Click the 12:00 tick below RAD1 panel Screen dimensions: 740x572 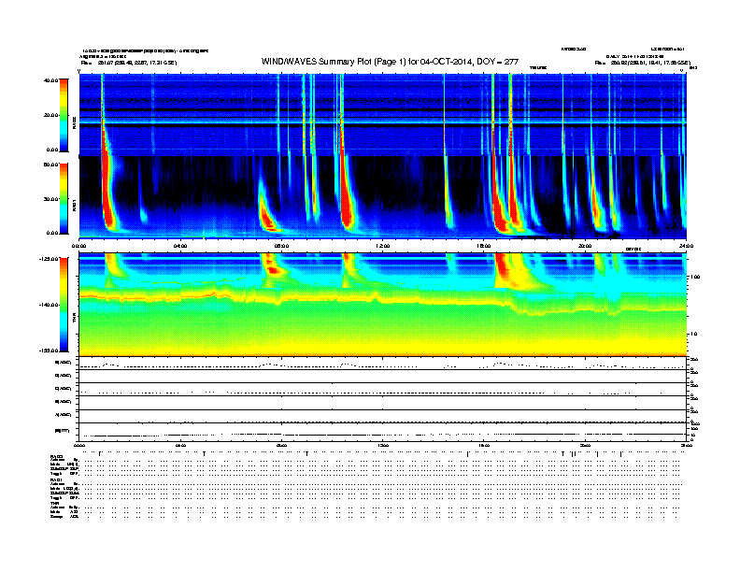pos(383,246)
